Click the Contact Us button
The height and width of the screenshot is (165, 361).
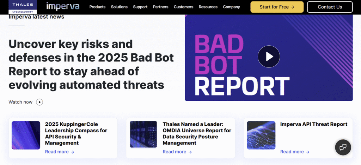tap(330, 7)
